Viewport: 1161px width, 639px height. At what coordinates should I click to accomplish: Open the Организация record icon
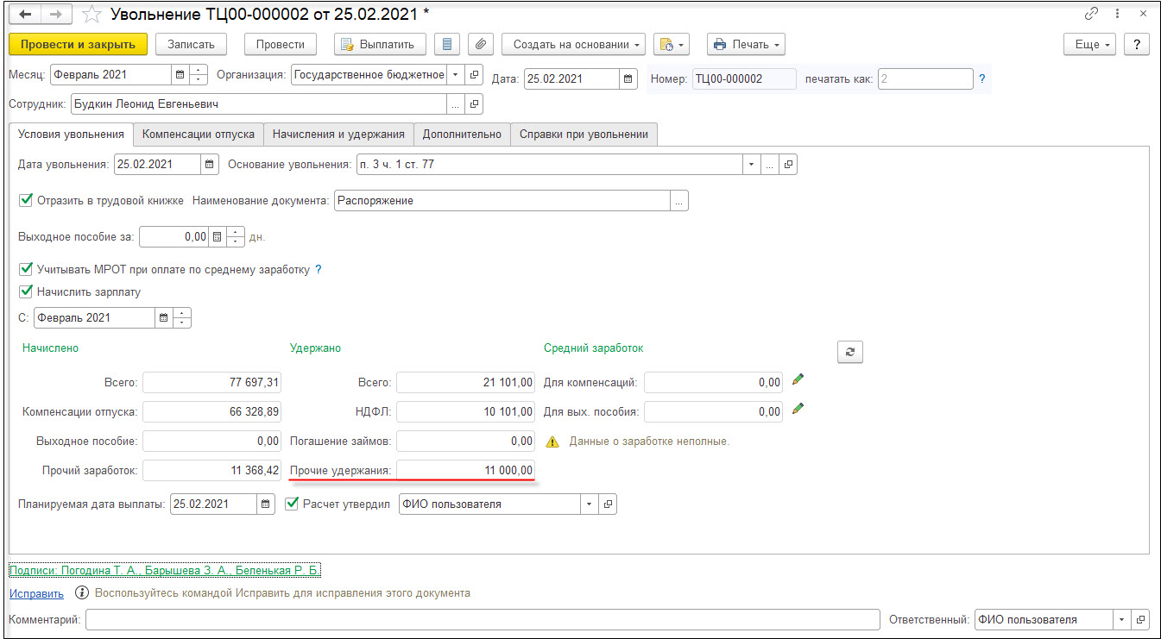475,75
